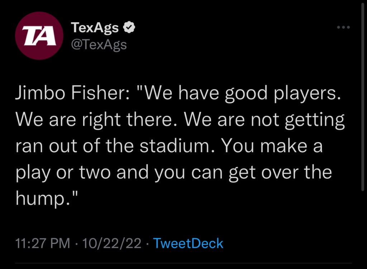Viewport: 367px width, 269px height.
Task: Open the TexAgs profile avatar
Action: 39,36
